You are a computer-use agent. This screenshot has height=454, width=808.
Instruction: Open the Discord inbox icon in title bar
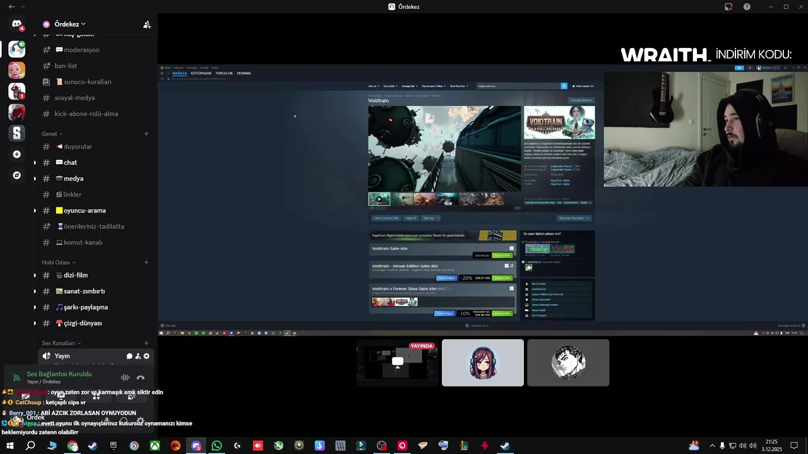click(x=728, y=6)
